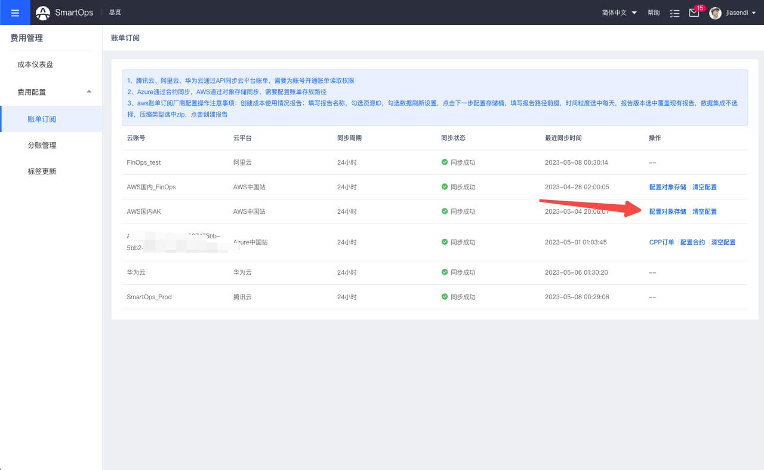The image size is (764, 470).
Task: Click the green sync status icon for AWS国内AK
Action: [x=445, y=211]
